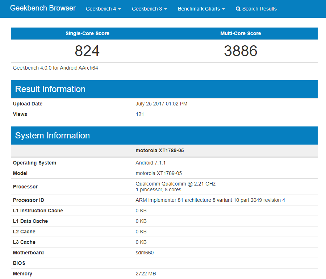Viewport: 326px width, 279px height.
Task: Select the Views count 121
Action: (140, 114)
